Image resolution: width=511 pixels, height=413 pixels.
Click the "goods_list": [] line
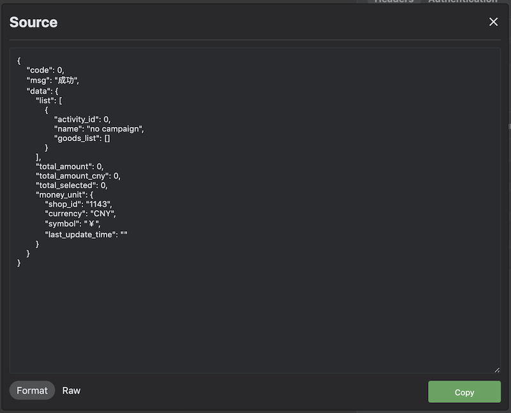(82, 138)
